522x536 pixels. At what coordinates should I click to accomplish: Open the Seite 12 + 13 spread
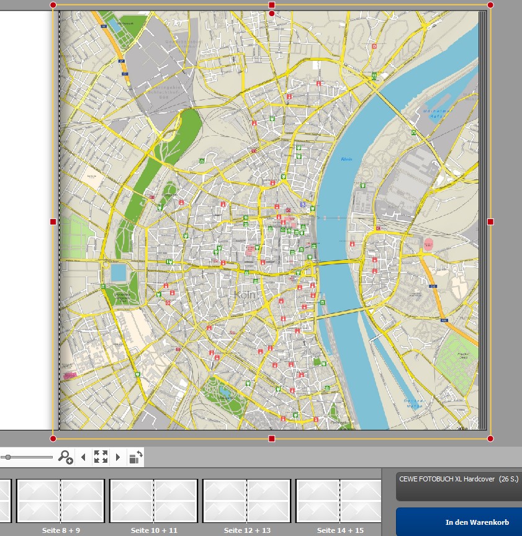pos(246,501)
